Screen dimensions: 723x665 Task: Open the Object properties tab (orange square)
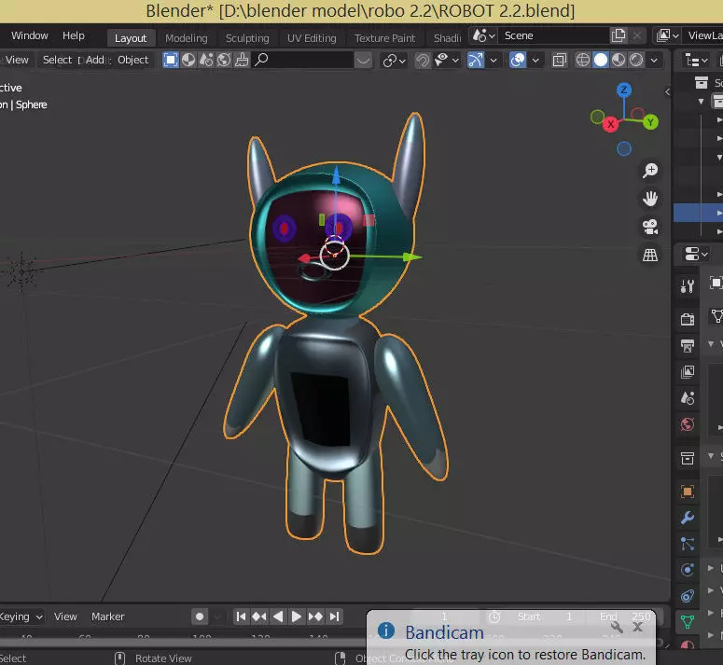pyautogui.click(x=687, y=492)
